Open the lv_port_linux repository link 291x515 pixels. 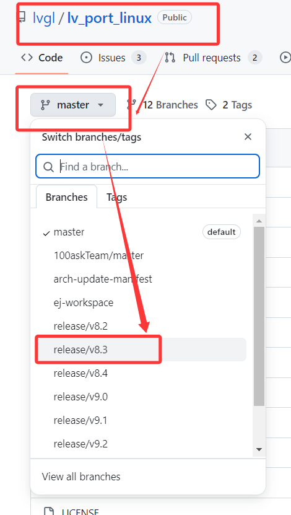coord(109,18)
